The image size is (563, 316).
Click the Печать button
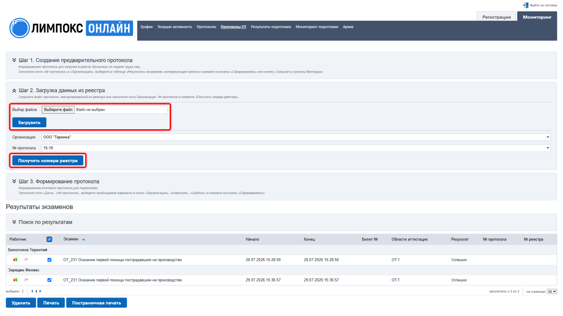pyautogui.click(x=51, y=303)
